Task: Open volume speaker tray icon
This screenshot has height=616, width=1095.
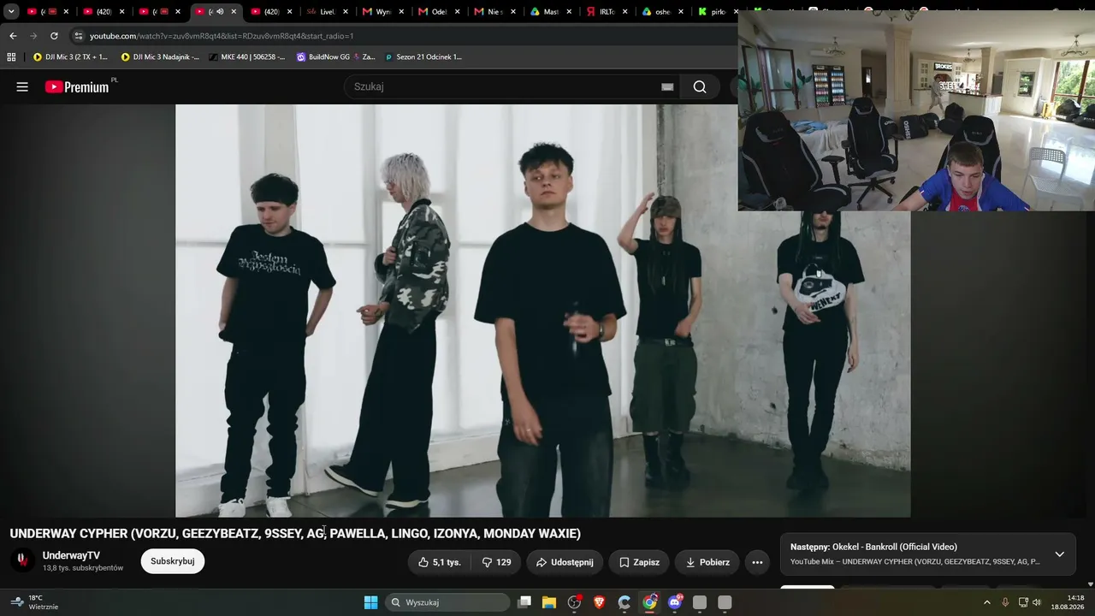Action: tap(1037, 602)
